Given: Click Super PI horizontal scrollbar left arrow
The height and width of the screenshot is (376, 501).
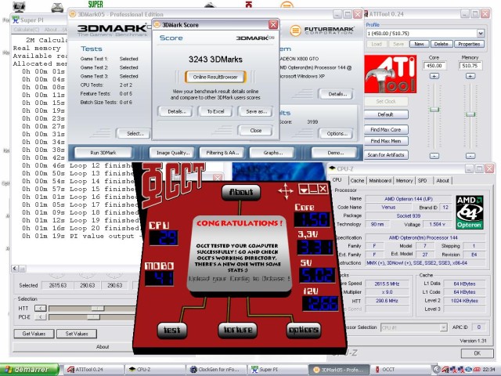Looking at the screenshot, I should click(15, 269).
